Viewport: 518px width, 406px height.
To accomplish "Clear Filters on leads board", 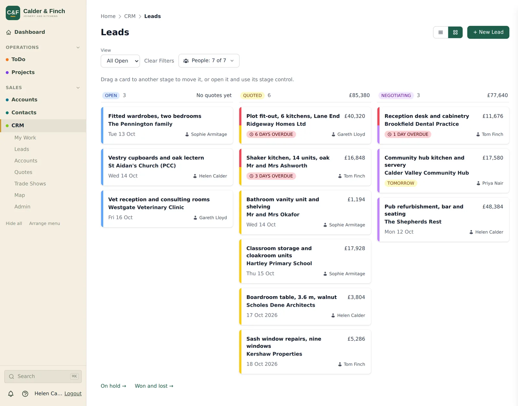I will (159, 61).
